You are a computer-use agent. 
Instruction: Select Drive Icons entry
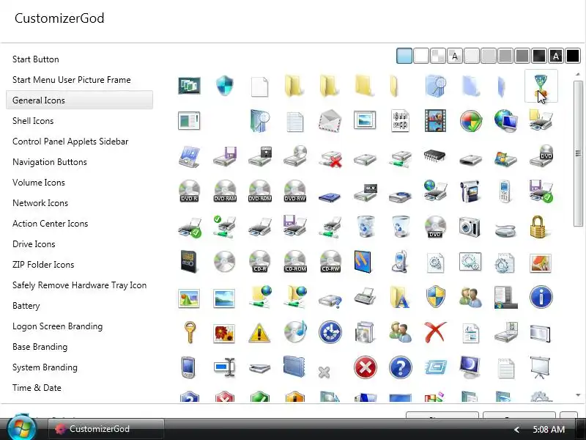click(x=34, y=244)
